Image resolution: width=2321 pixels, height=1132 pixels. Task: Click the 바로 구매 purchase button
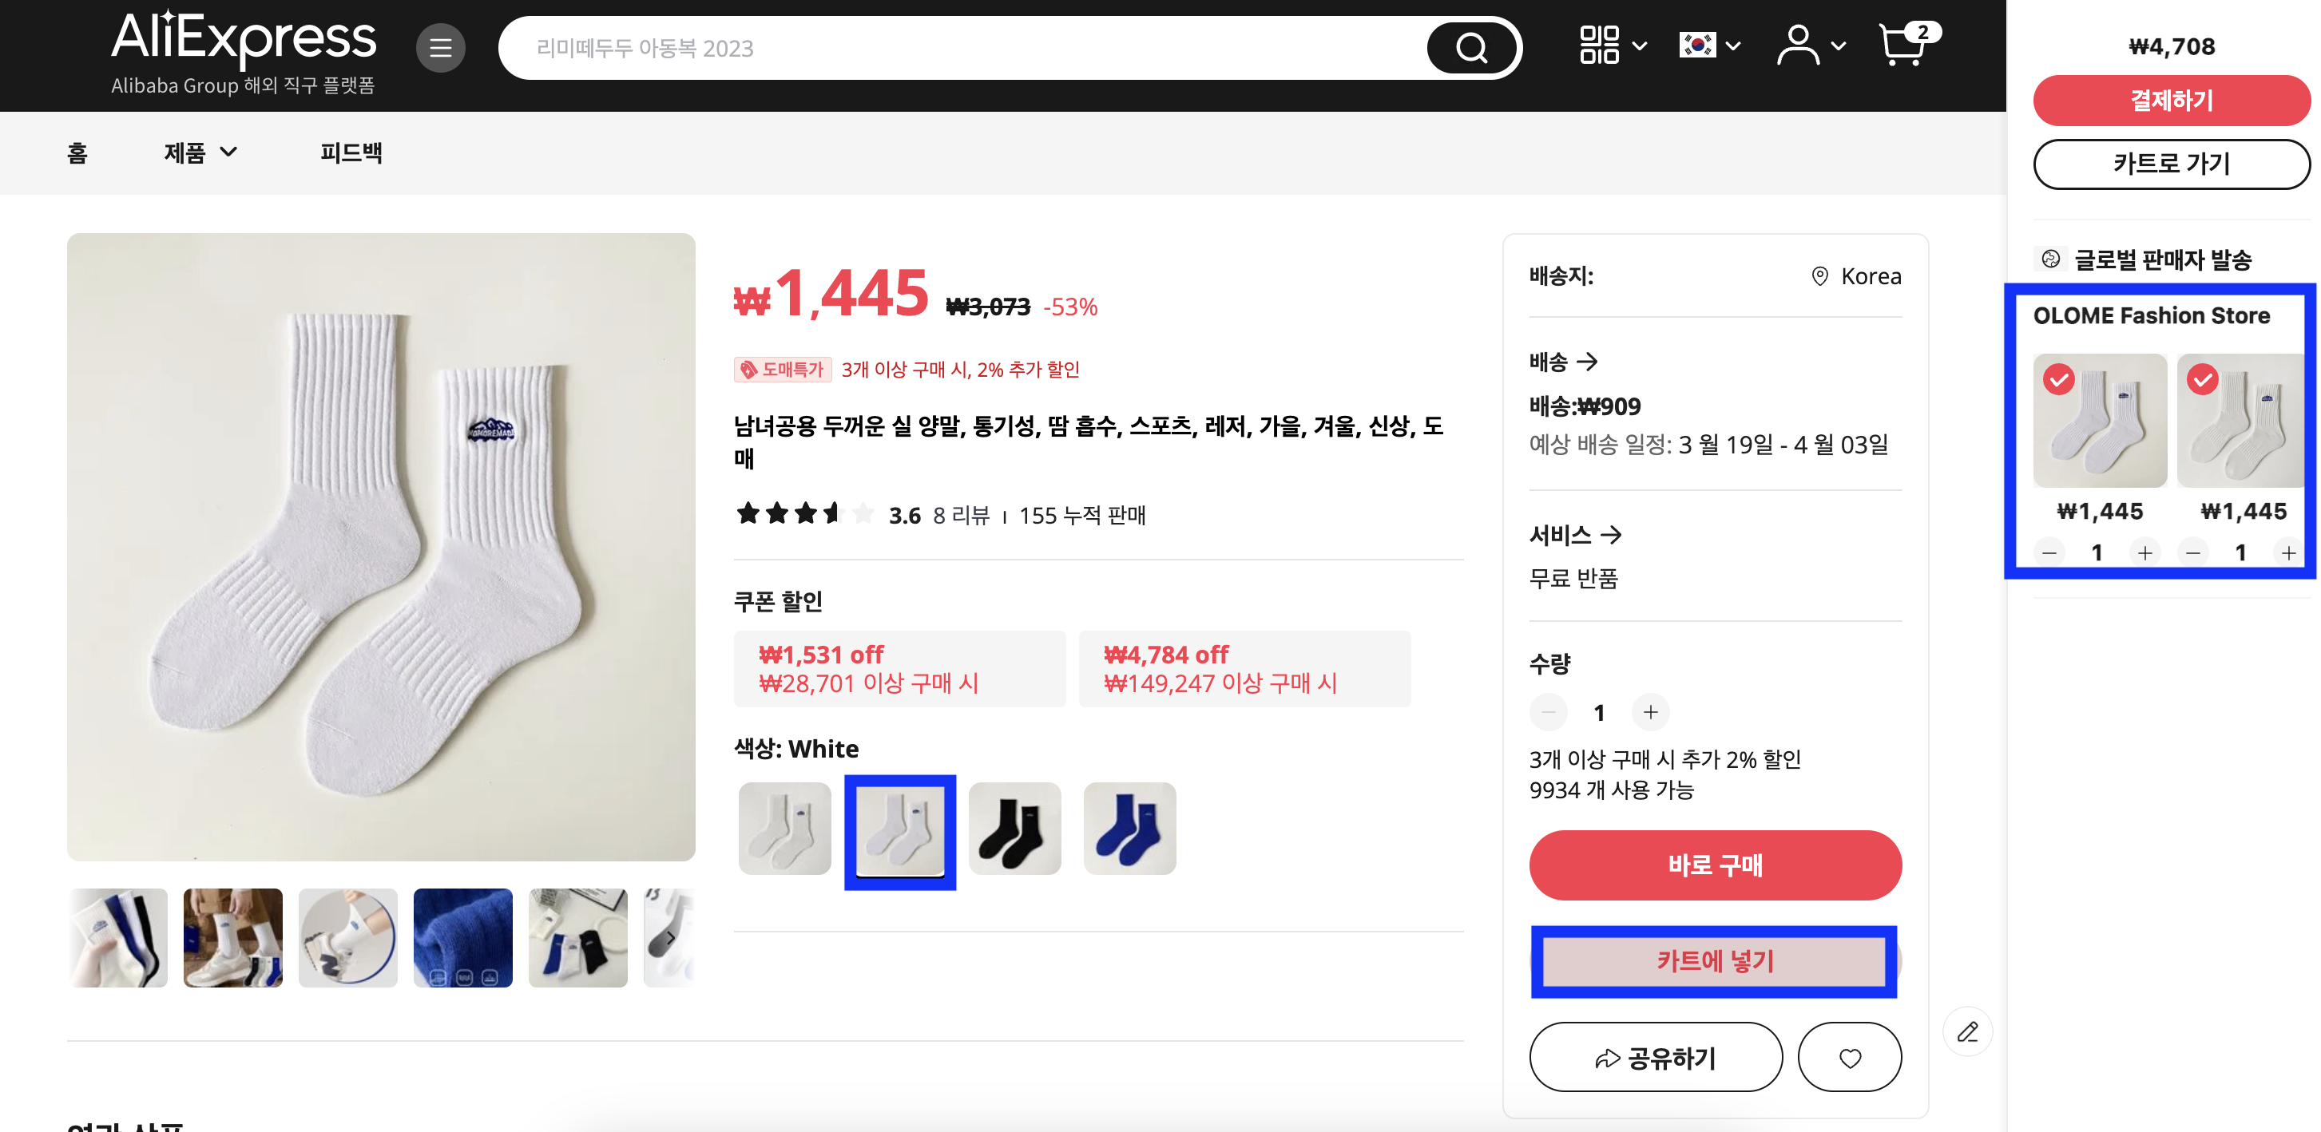pyautogui.click(x=1715, y=865)
